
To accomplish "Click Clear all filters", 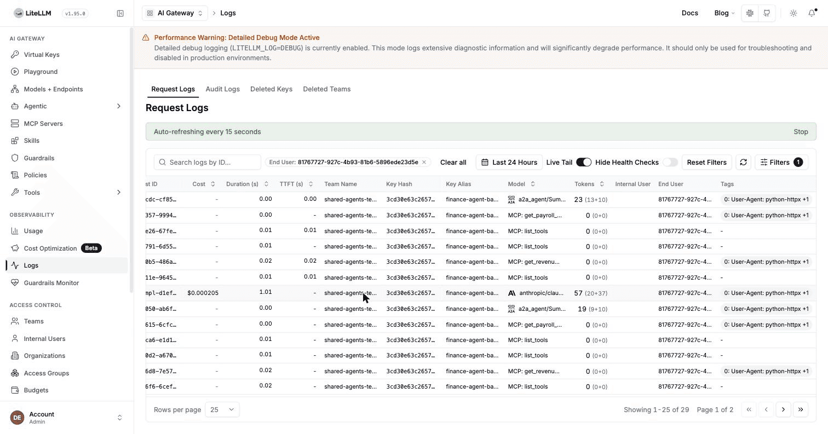I will [x=453, y=163].
